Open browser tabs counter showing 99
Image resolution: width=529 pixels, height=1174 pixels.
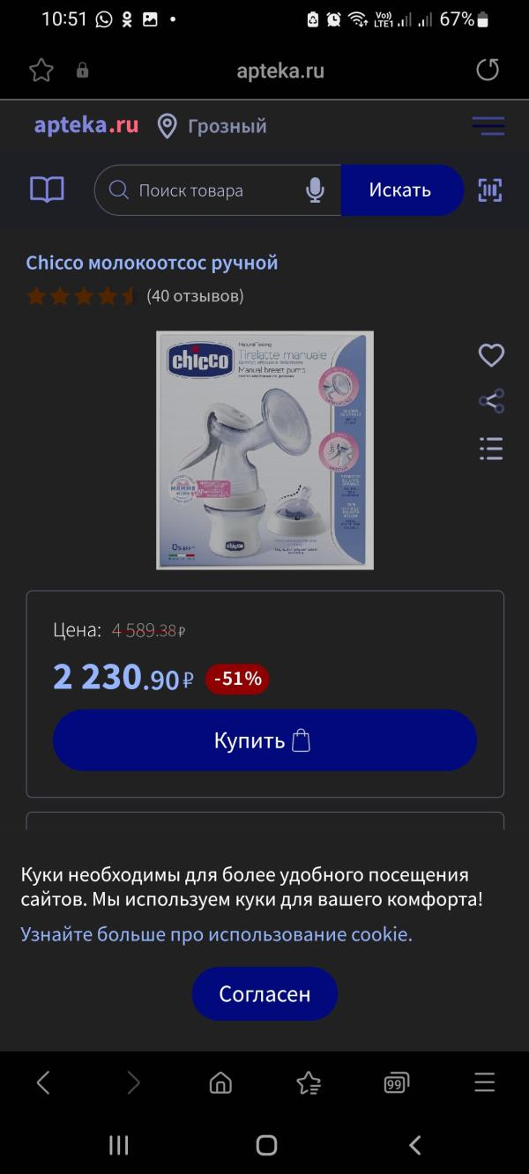[397, 1082]
